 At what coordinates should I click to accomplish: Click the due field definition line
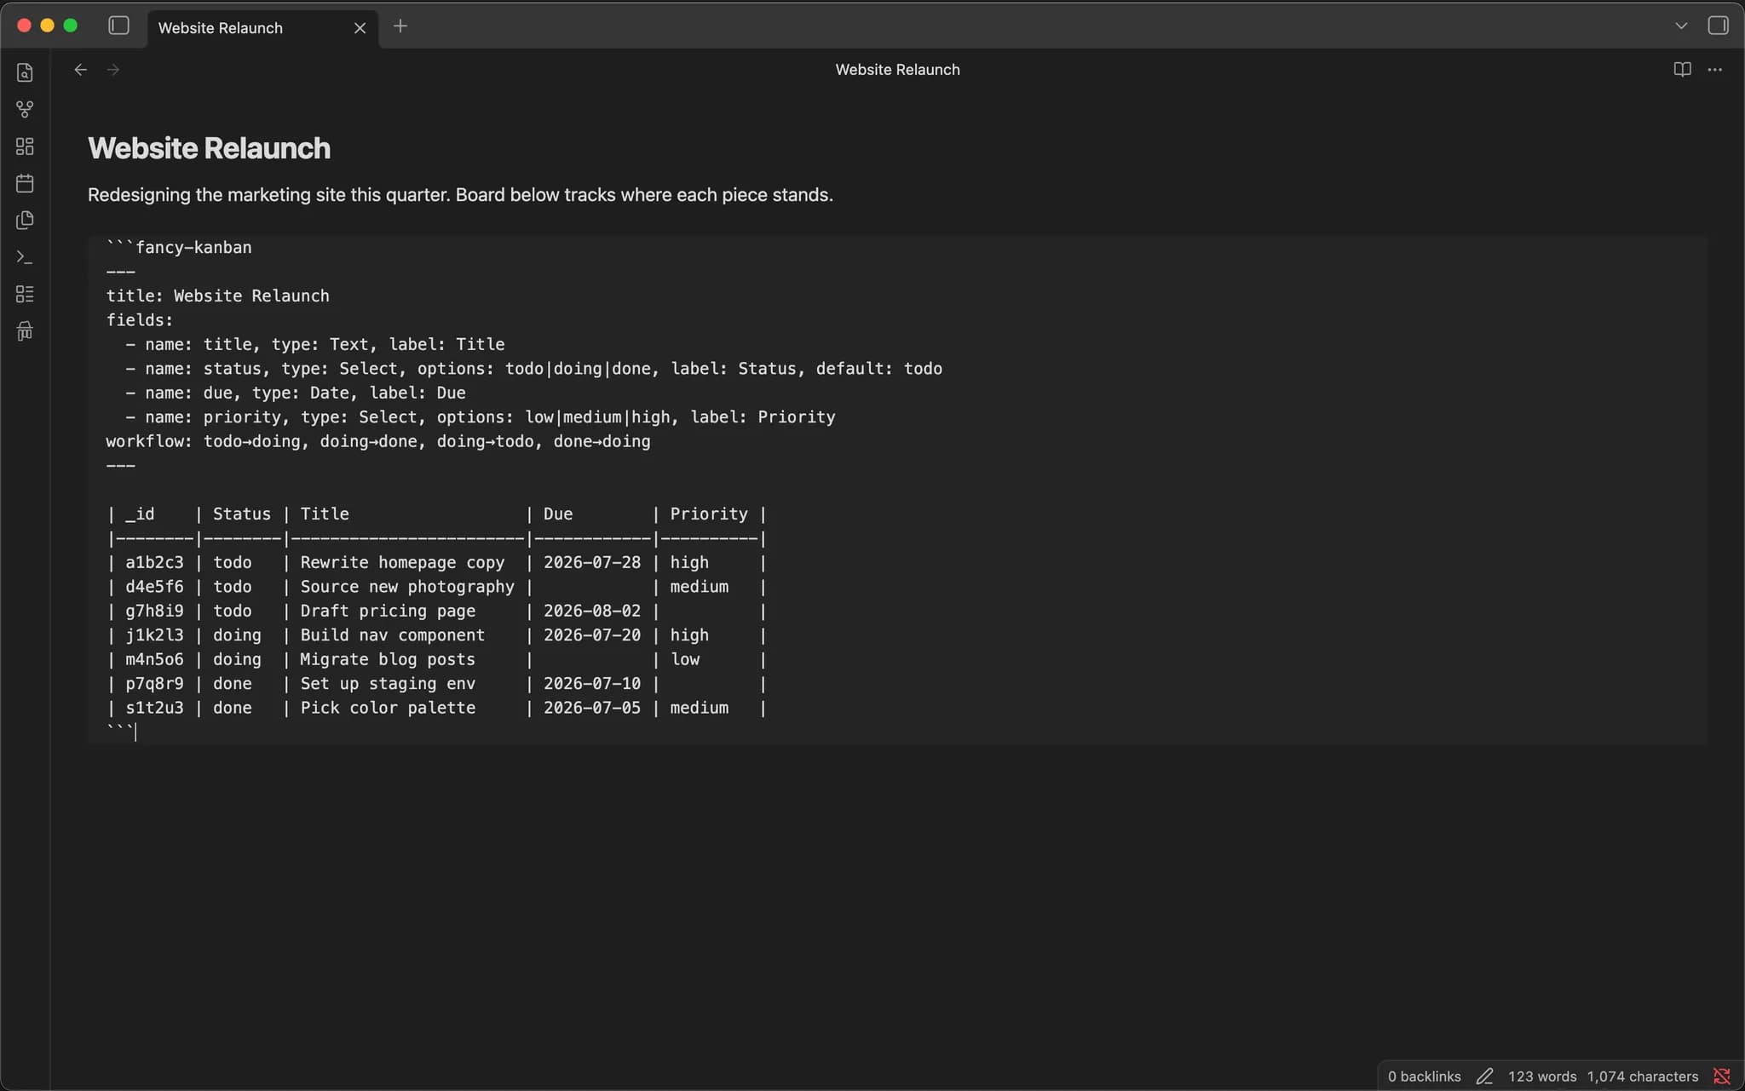point(296,393)
